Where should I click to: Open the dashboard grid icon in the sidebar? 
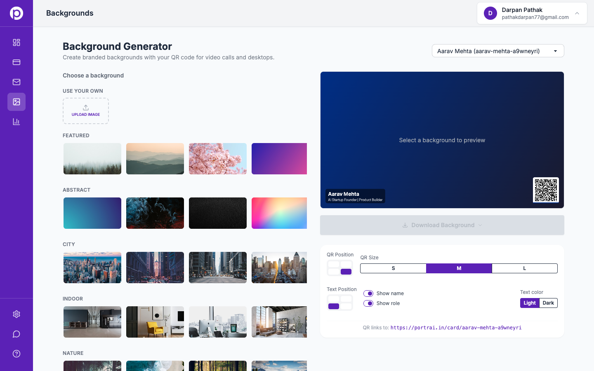point(16,42)
